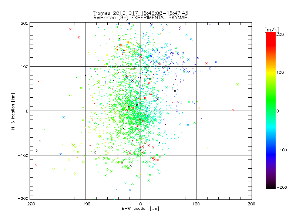Click the "[m/s]" unit label above the colorbar
This screenshot has width=296, height=222.
tap(272, 30)
